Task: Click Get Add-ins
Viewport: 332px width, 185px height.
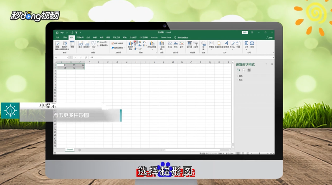Action: pos(117,43)
